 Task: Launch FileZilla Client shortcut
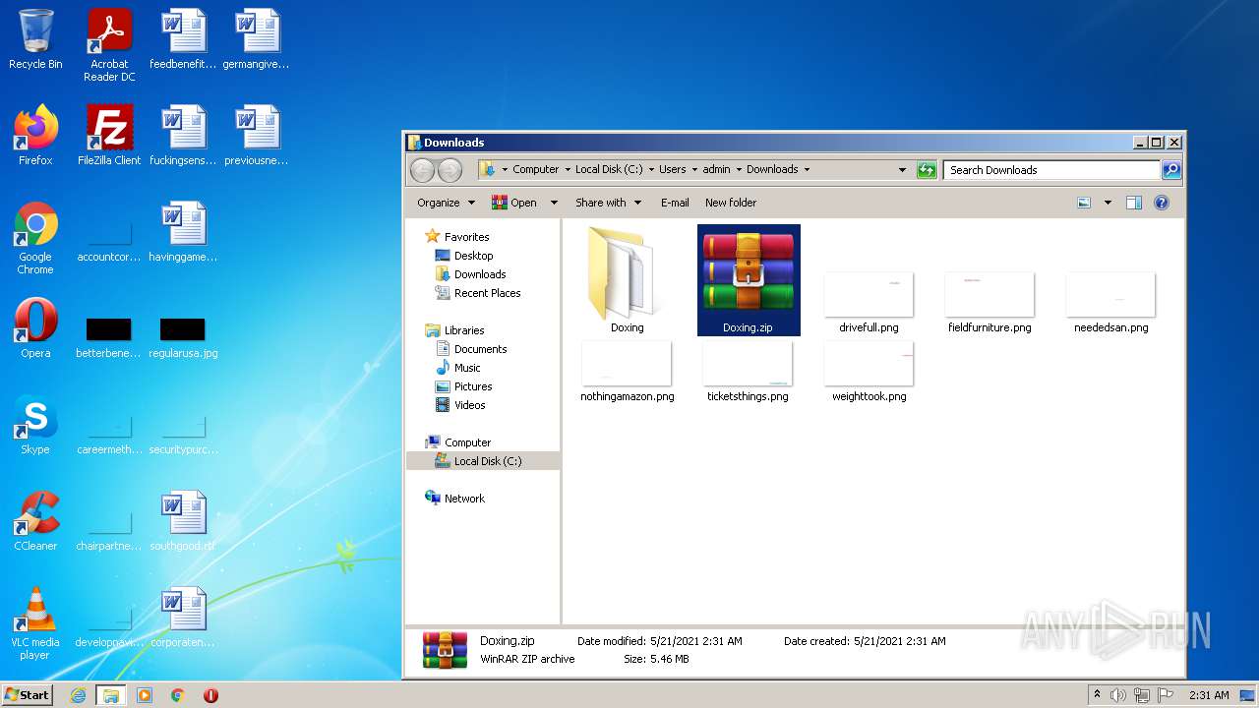point(109,135)
